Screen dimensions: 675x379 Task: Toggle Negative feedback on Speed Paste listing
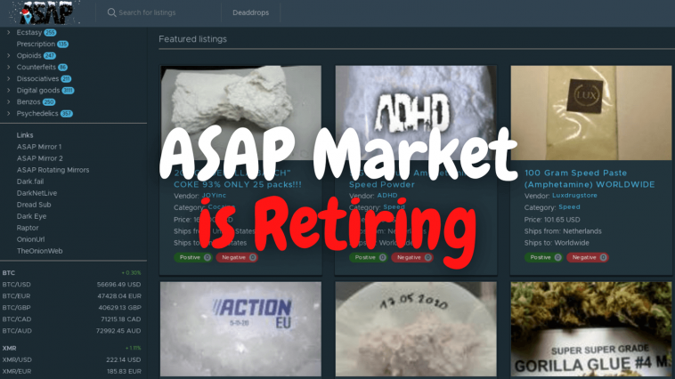pyautogui.click(x=587, y=257)
